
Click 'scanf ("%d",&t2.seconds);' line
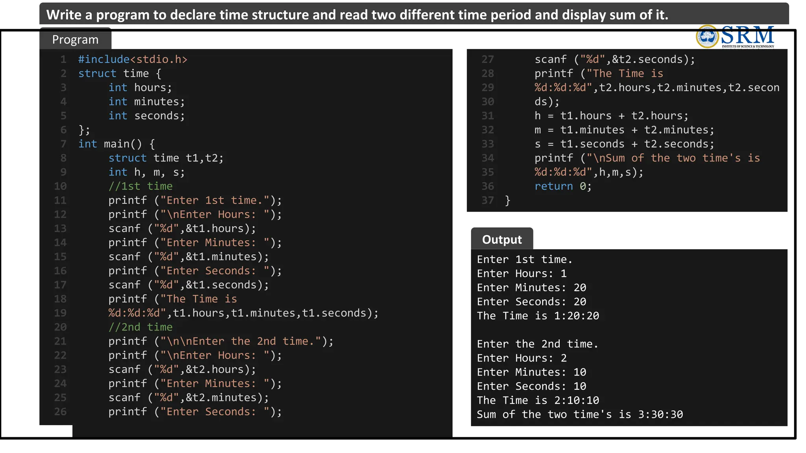pos(615,59)
